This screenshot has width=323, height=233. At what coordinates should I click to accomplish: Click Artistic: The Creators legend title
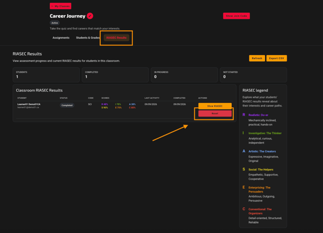tap(262, 151)
